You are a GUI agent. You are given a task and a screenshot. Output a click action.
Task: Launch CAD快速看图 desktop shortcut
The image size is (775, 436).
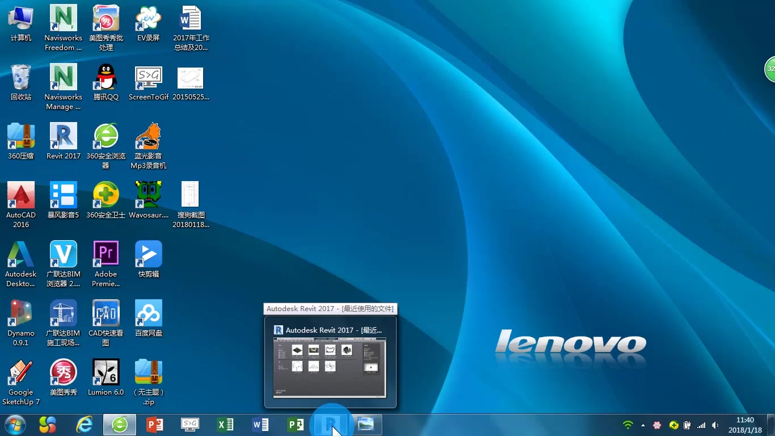tap(106, 323)
